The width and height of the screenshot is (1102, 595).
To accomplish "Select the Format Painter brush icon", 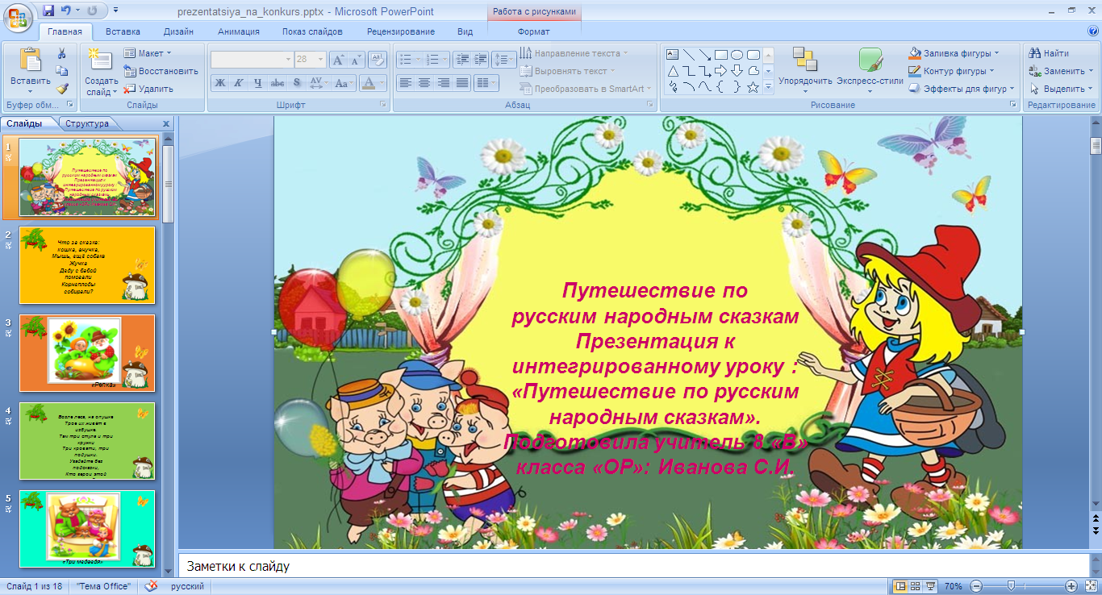I will [x=61, y=89].
